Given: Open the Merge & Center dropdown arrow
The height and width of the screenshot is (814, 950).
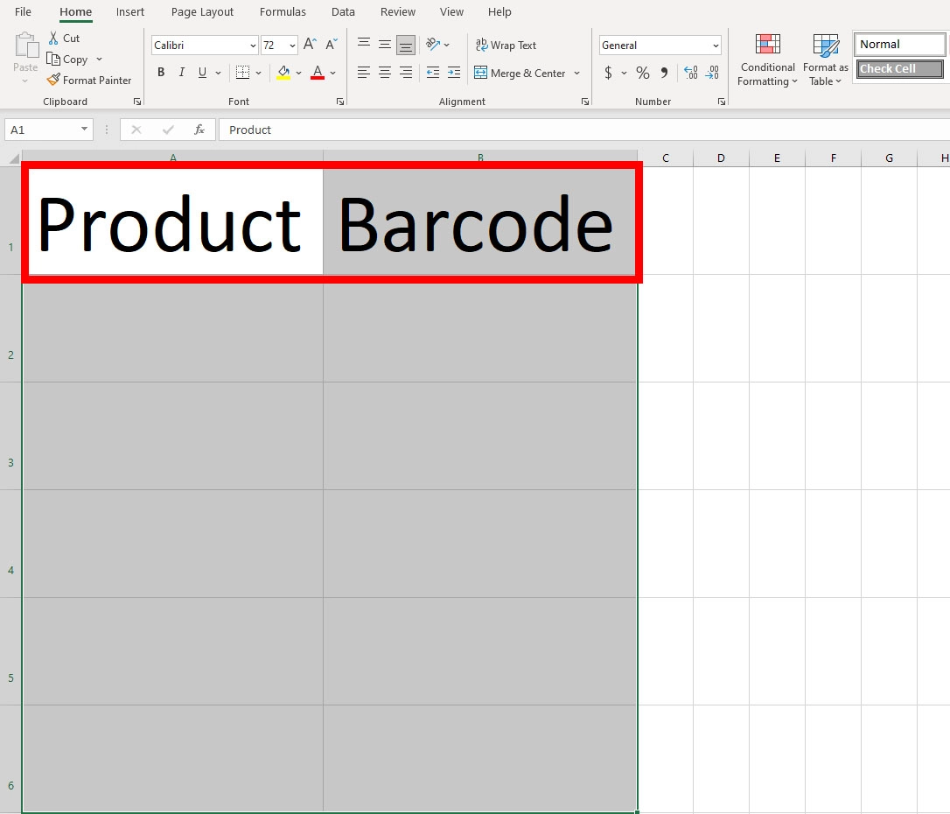Looking at the screenshot, I should click(x=576, y=74).
